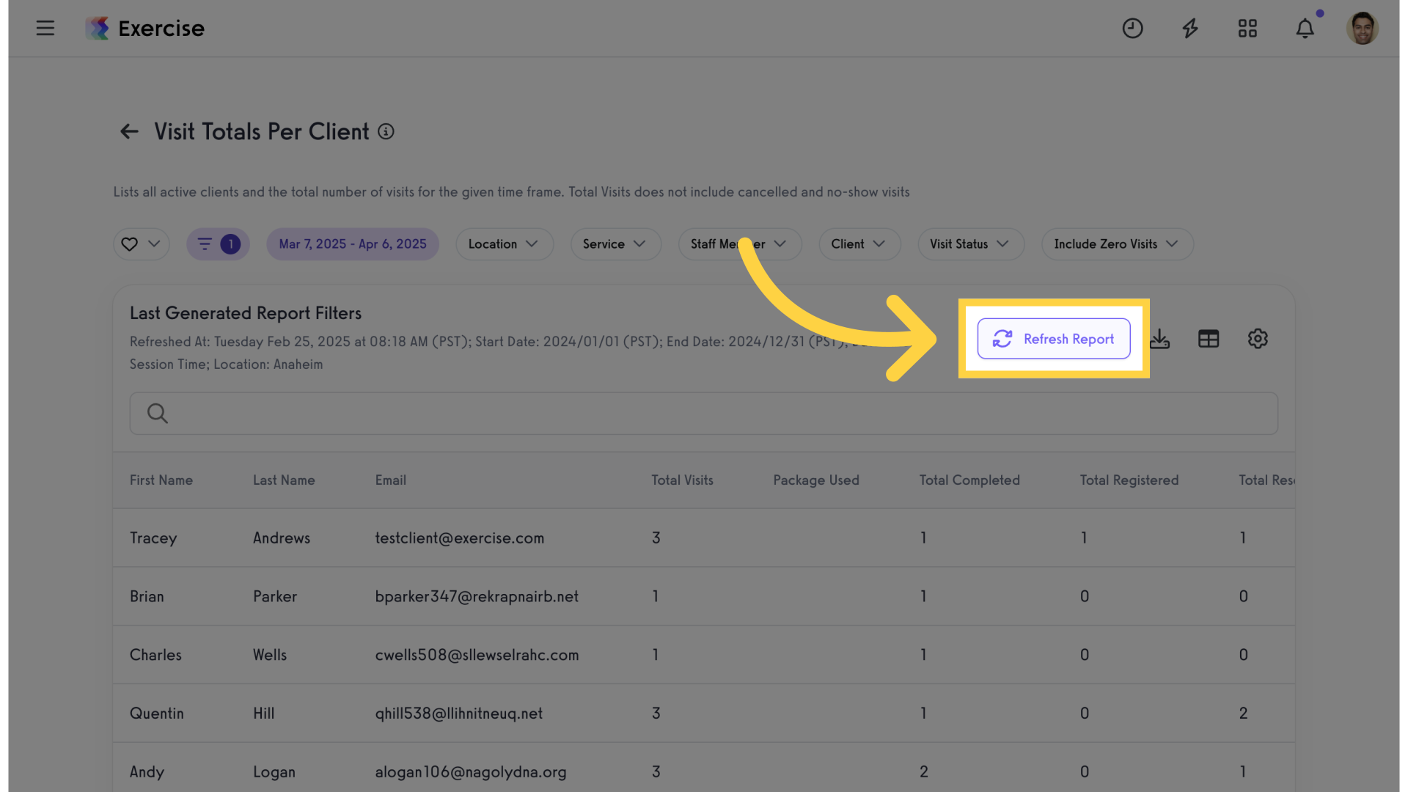Screen dimensions: 1408x792
Task: Open the Client filter menu
Action: (x=859, y=243)
